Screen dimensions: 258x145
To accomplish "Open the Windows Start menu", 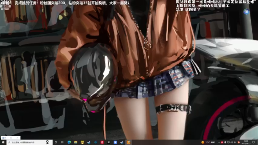I will pyautogui.click(x=3, y=142).
